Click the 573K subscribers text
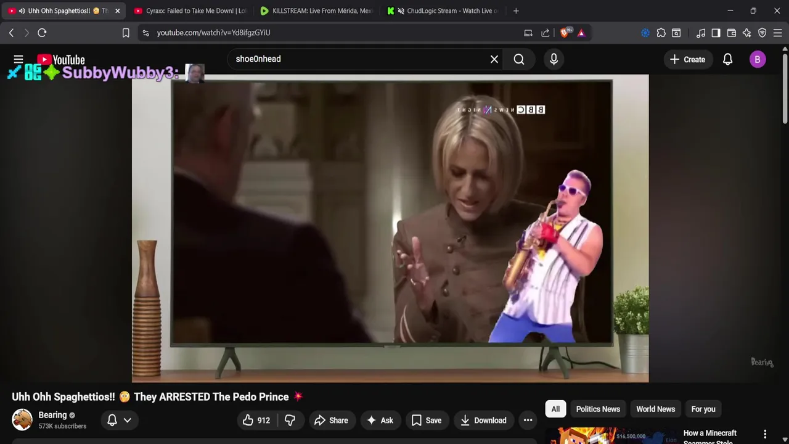 pos(62,426)
